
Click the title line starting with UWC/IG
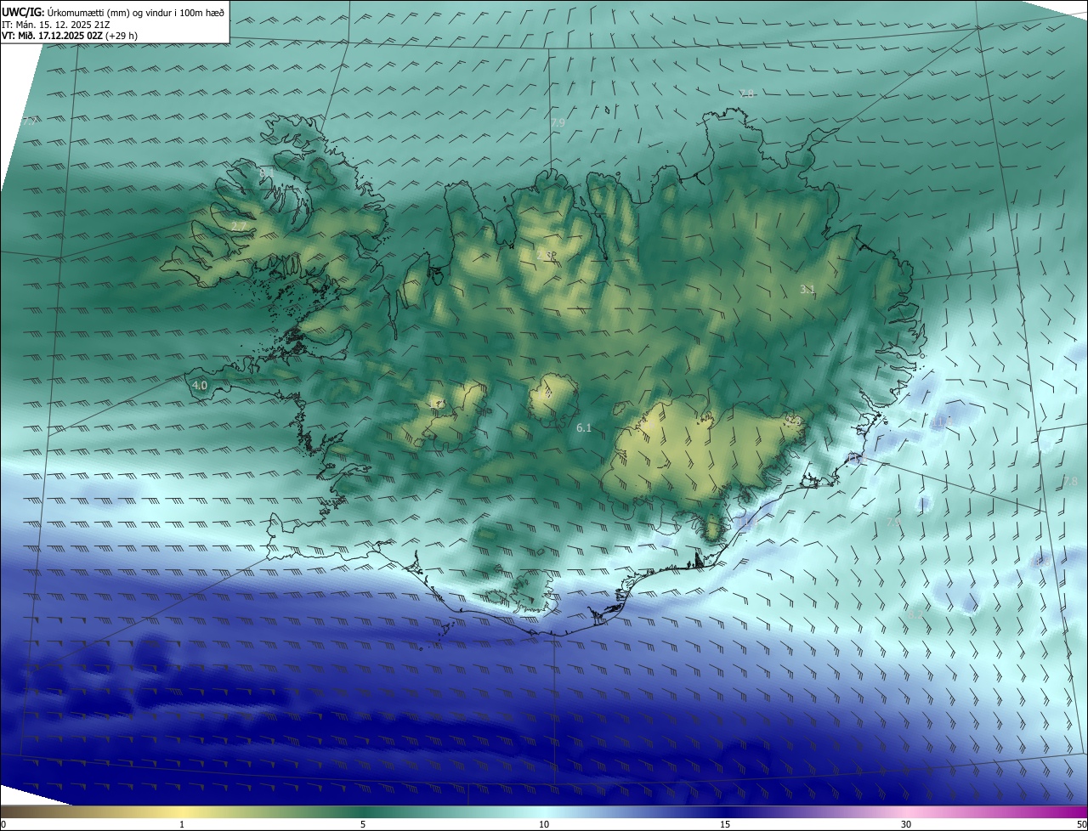click(x=113, y=12)
